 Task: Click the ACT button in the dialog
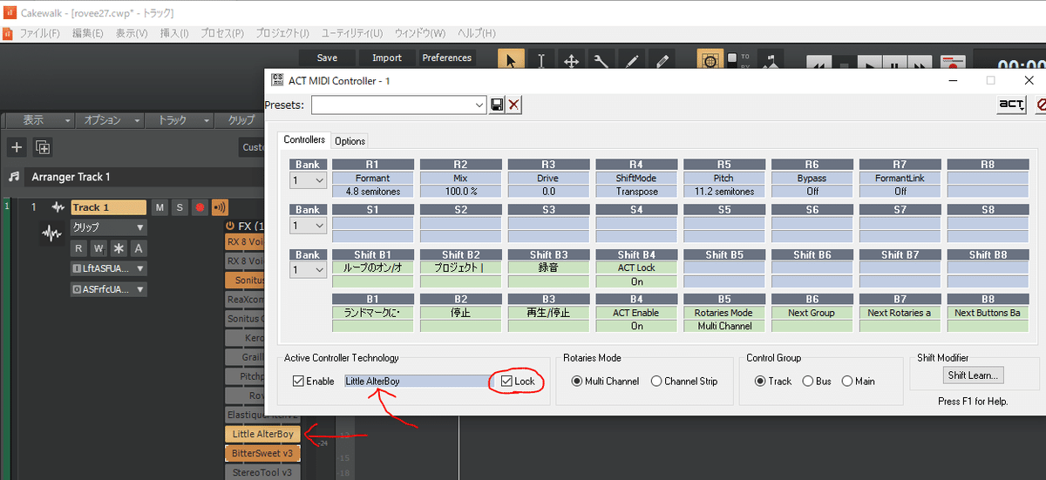(x=1011, y=105)
